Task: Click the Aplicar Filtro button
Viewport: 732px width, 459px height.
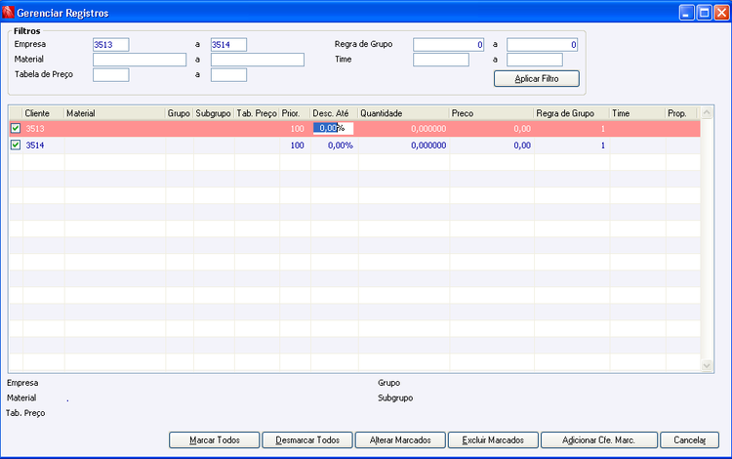Action: (537, 78)
